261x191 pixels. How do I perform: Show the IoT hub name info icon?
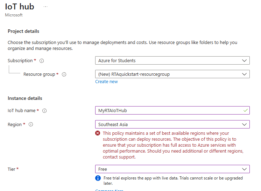[x=44, y=111]
